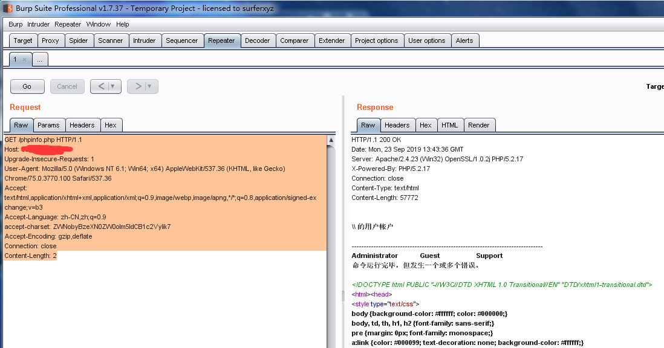Open the Burp menu
The width and height of the screenshot is (664, 348).
[x=15, y=24]
